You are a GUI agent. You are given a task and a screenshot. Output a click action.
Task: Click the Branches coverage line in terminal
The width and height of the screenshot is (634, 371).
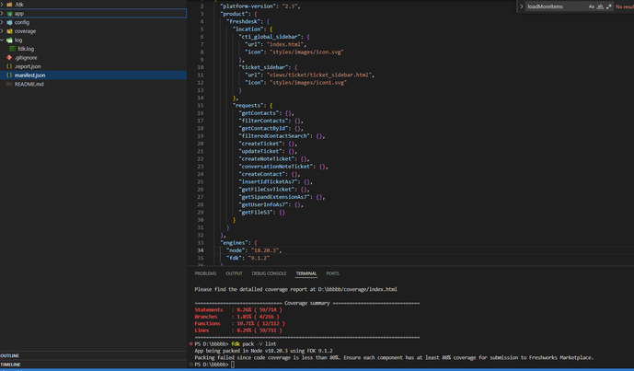(236, 317)
